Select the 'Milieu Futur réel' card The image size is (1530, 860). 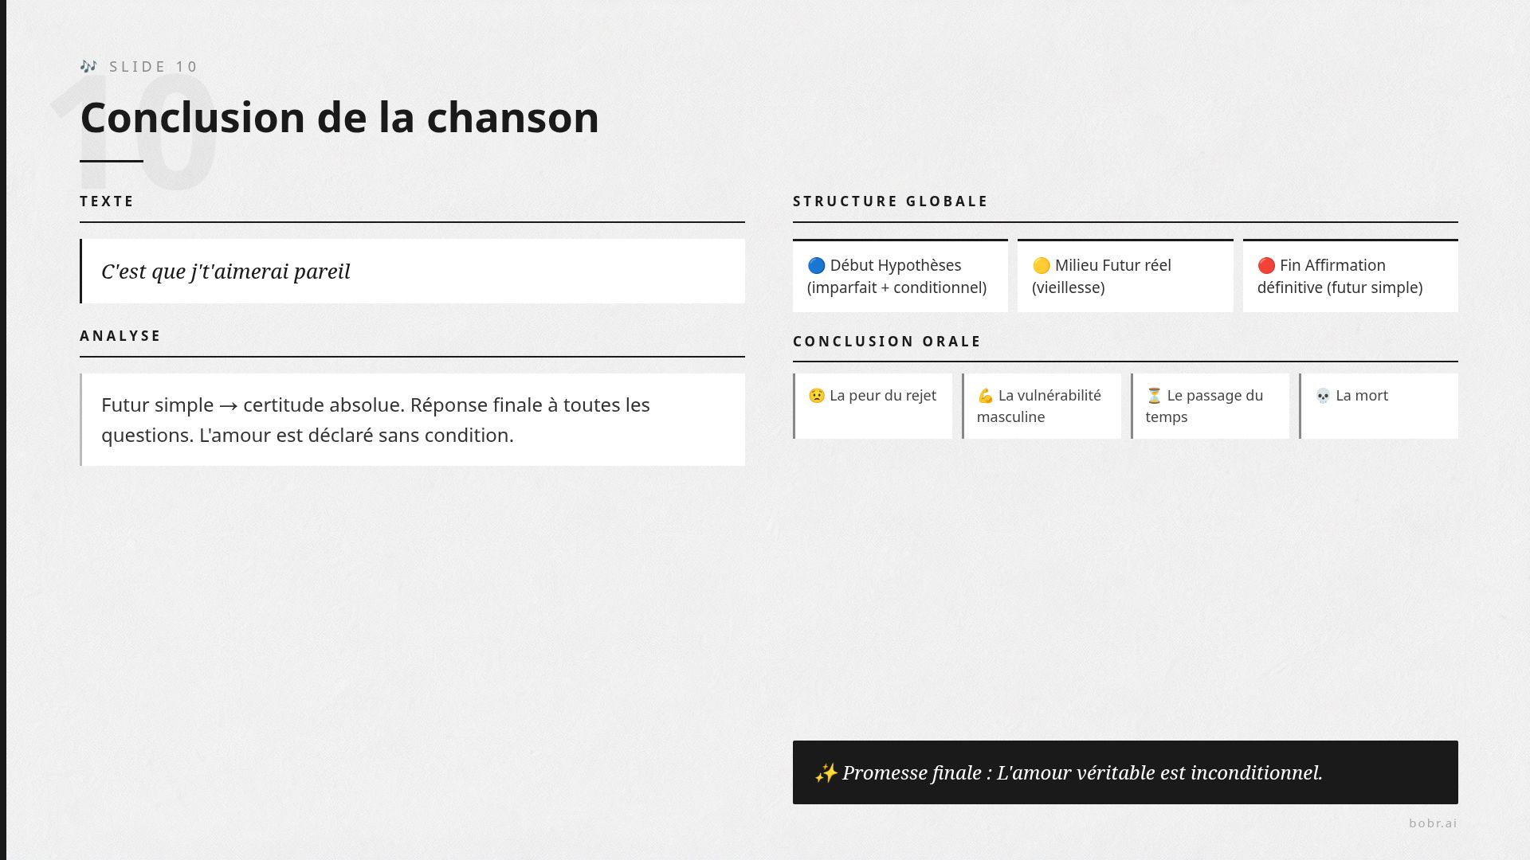pyautogui.click(x=1124, y=276)
